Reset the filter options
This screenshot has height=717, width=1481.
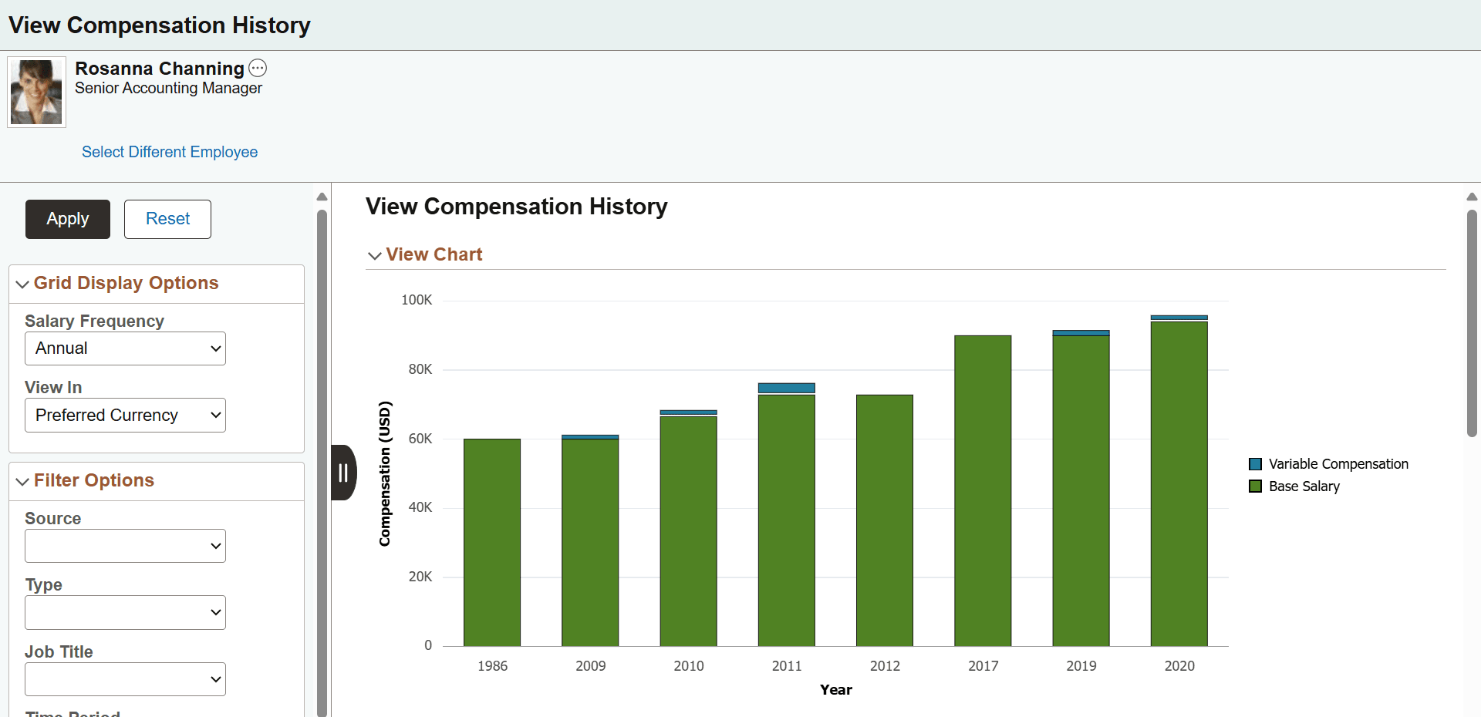(x=167, y=219)
